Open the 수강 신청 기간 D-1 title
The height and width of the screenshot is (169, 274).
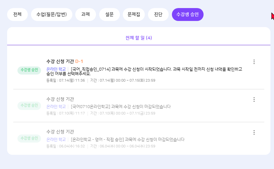click(x=65, y=61)
